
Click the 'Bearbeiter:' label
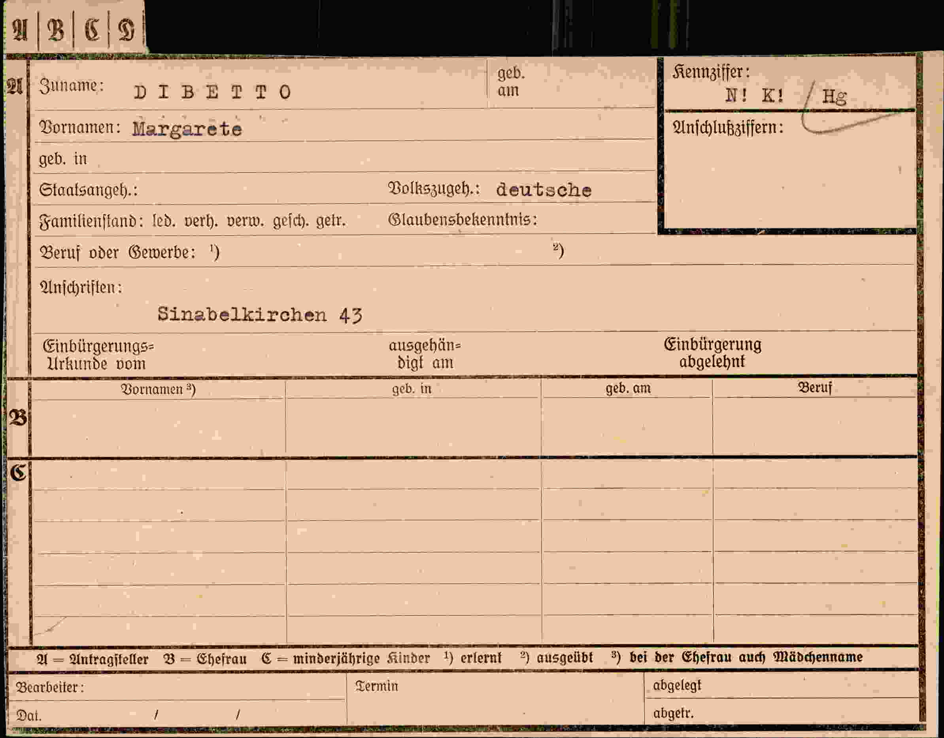click(x=50, y=687)
